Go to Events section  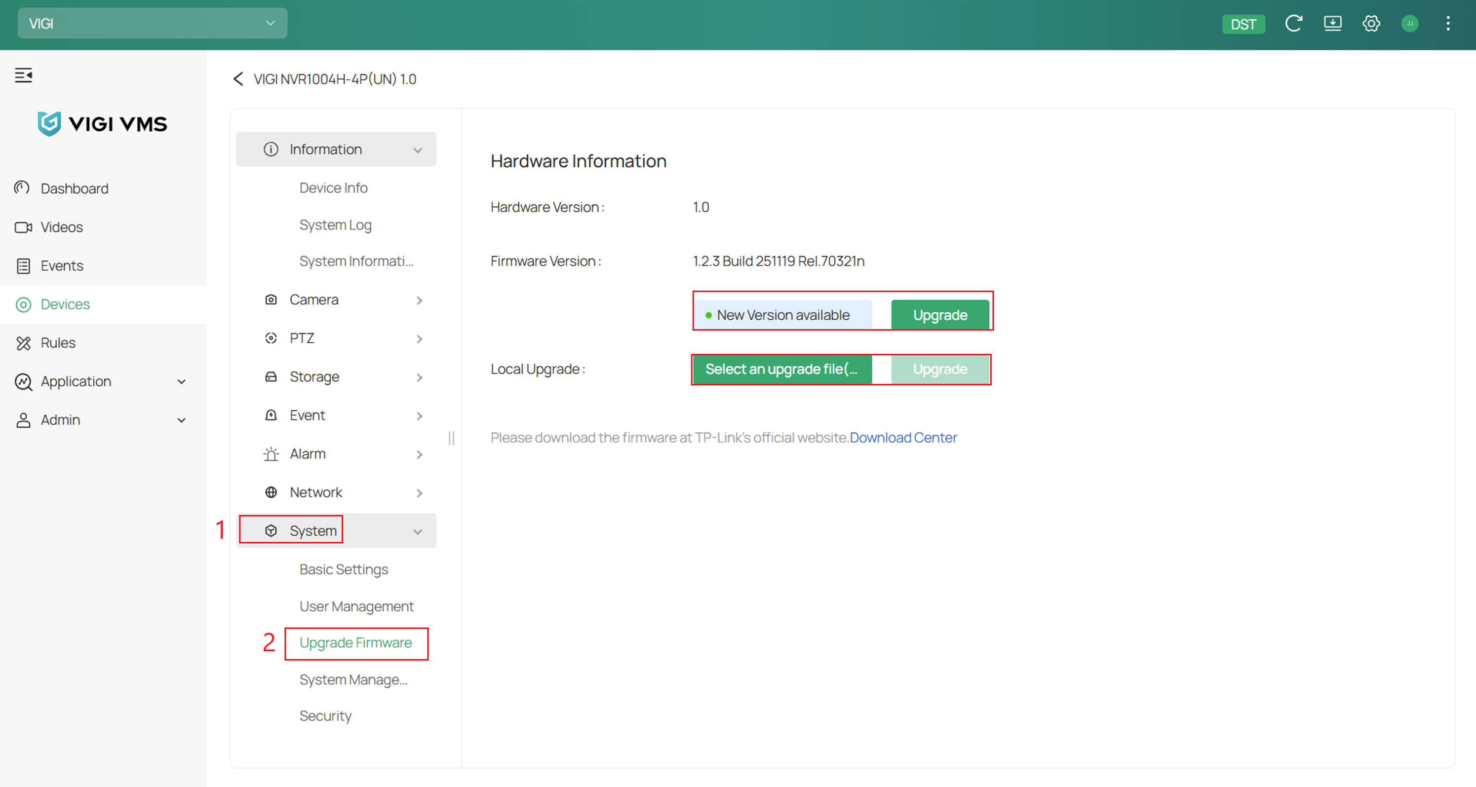pos(62,266)
